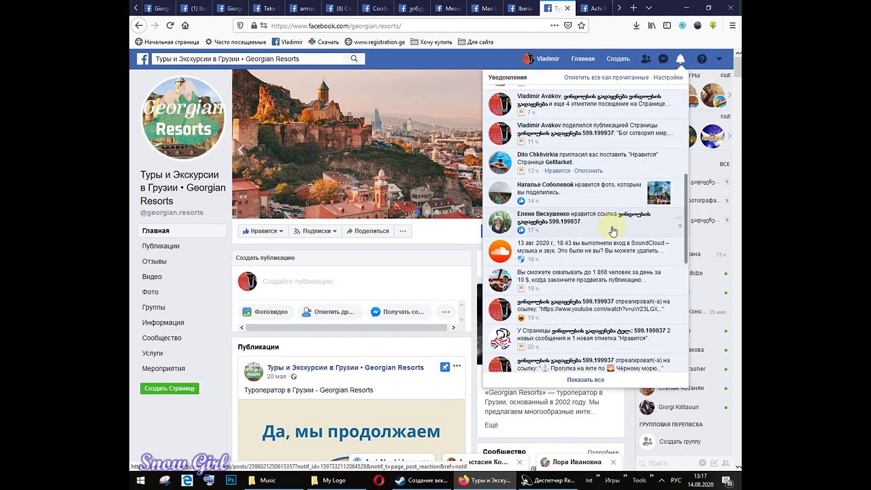The image size is (871, 490).
Task: Open Firefox hamburger menu
Action: [732, 26]
